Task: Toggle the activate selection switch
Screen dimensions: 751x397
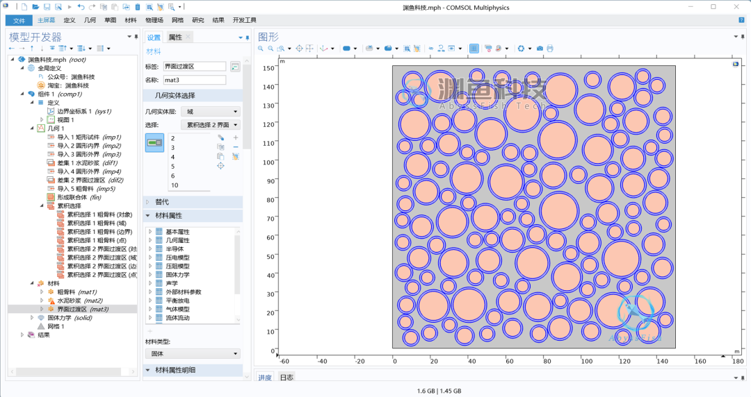Action: coord(154,143)
